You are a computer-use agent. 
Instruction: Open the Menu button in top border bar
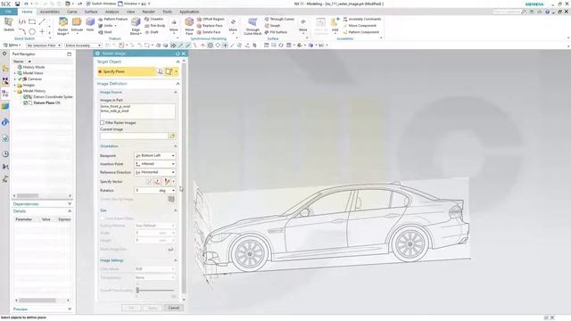(12, 45)
